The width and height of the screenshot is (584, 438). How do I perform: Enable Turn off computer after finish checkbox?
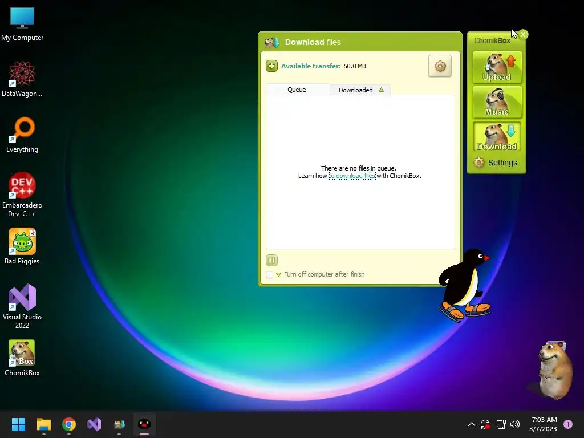(269, 274)
